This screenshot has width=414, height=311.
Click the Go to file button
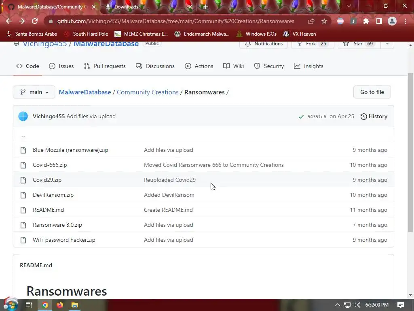pyautogui.click(x=372, y=92)
